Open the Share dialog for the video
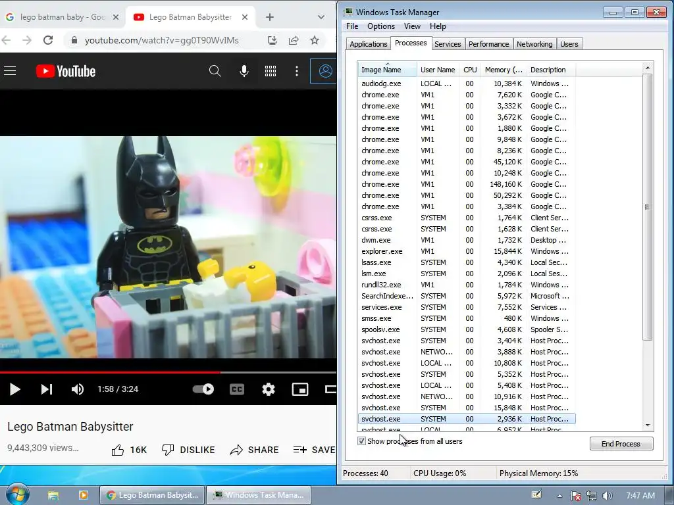Image resolution: width=674 pixels, height=505 pixels. [254, 450]
